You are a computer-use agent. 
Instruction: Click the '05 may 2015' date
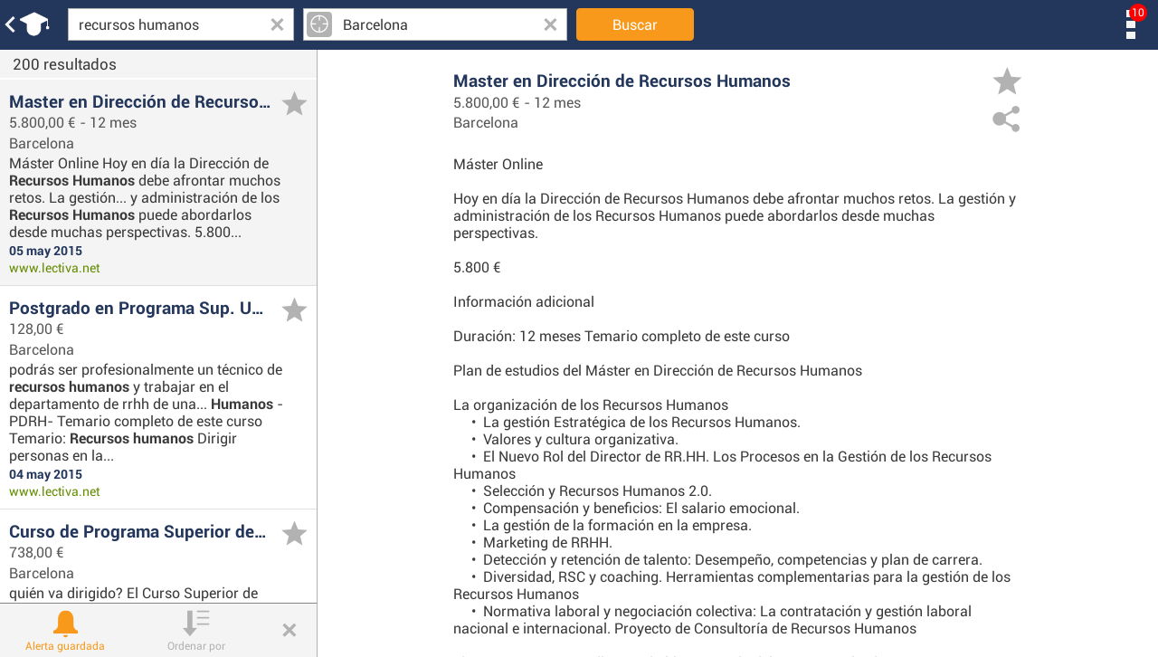coord(45,251)
